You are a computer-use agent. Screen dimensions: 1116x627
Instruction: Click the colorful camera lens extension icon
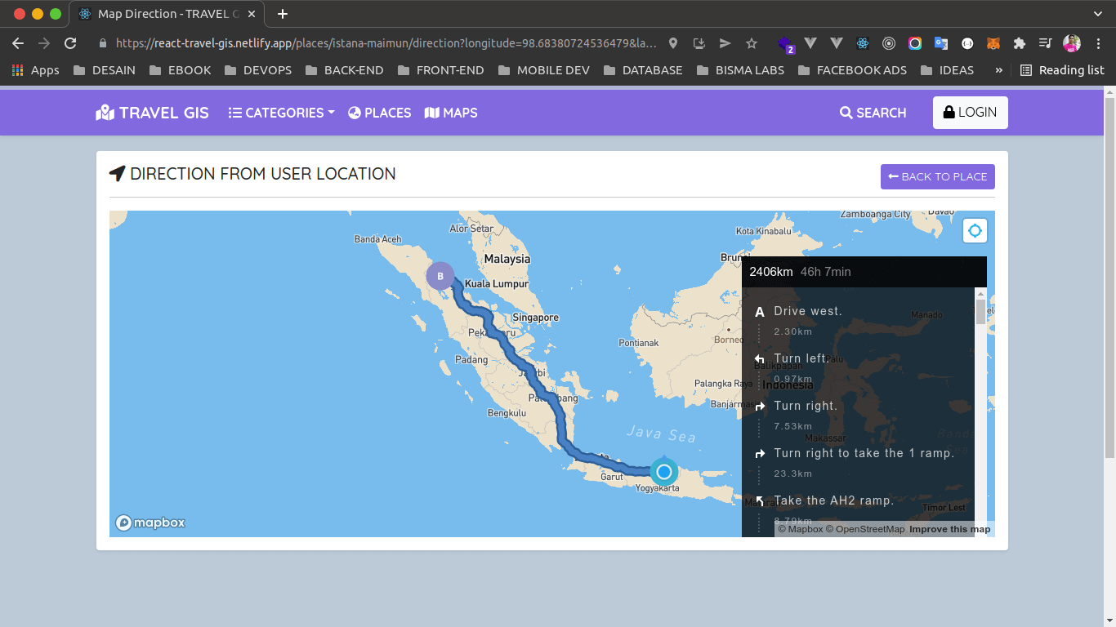point(915,43)
